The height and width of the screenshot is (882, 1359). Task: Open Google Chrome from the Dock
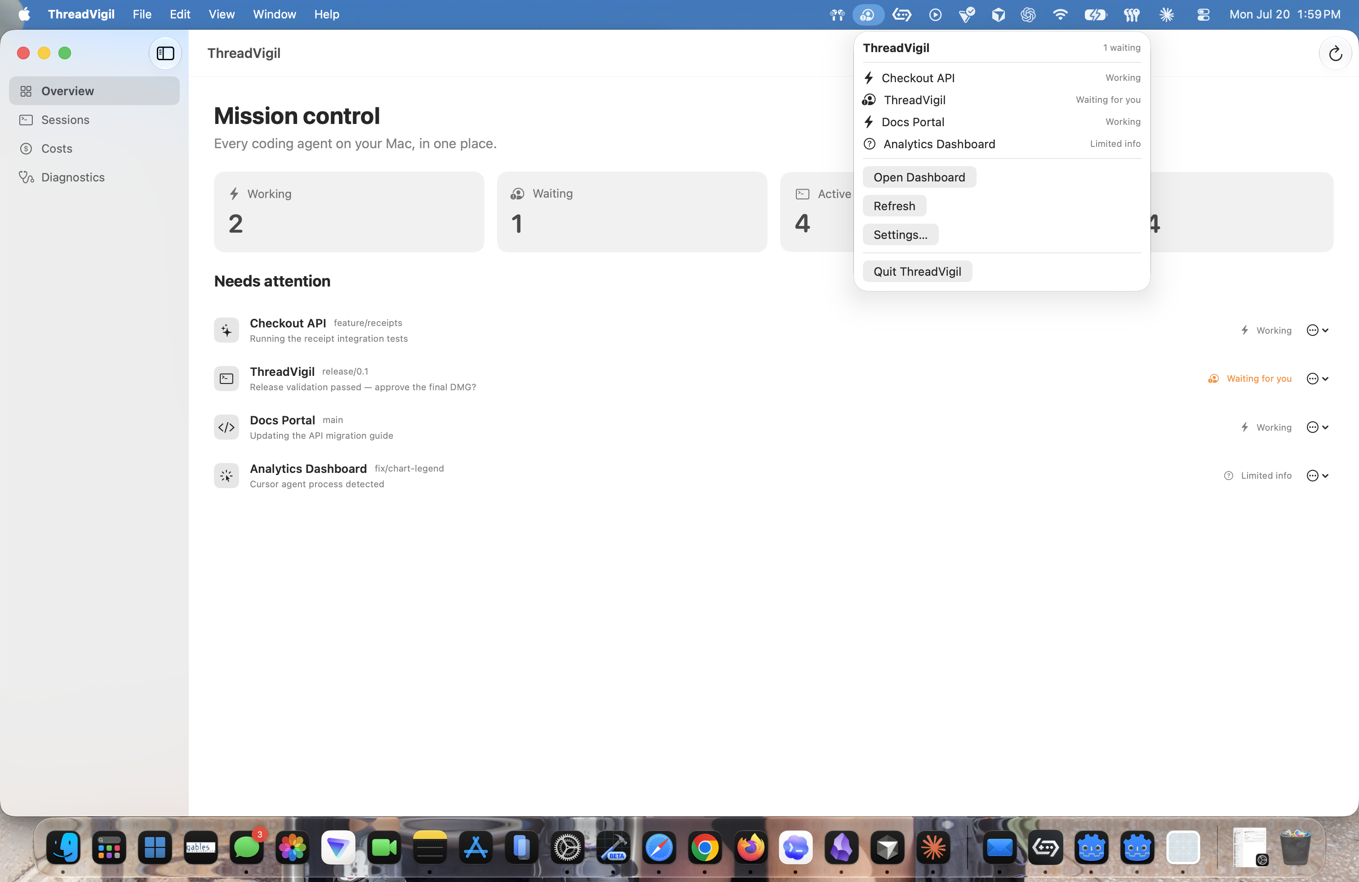(705, 847)
